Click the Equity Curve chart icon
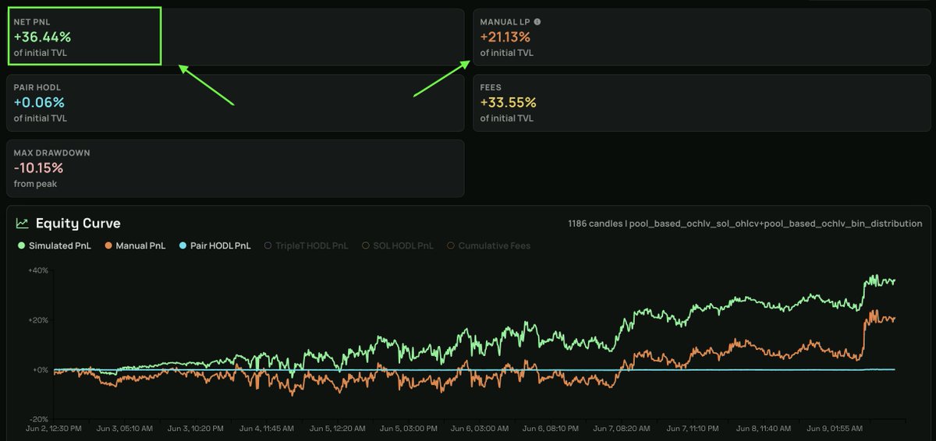This screenshot has height=441, width=936. [23, 224]
